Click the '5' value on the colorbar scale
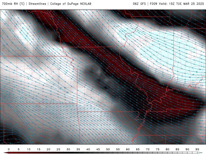Image resolution: width=206 pixels, height=154 pixels. 19,149
